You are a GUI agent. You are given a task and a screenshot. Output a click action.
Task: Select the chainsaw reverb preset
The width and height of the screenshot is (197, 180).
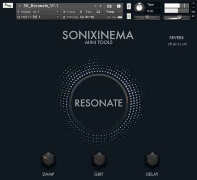click(x=177, y=44)
